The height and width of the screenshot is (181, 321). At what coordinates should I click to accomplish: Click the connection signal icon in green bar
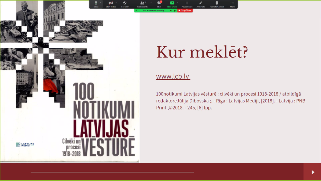pos(136,11)
